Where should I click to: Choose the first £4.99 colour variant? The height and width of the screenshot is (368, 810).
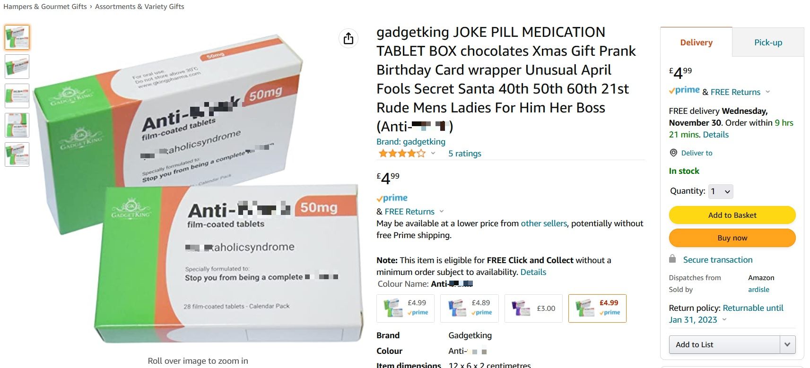pos(405,308)
